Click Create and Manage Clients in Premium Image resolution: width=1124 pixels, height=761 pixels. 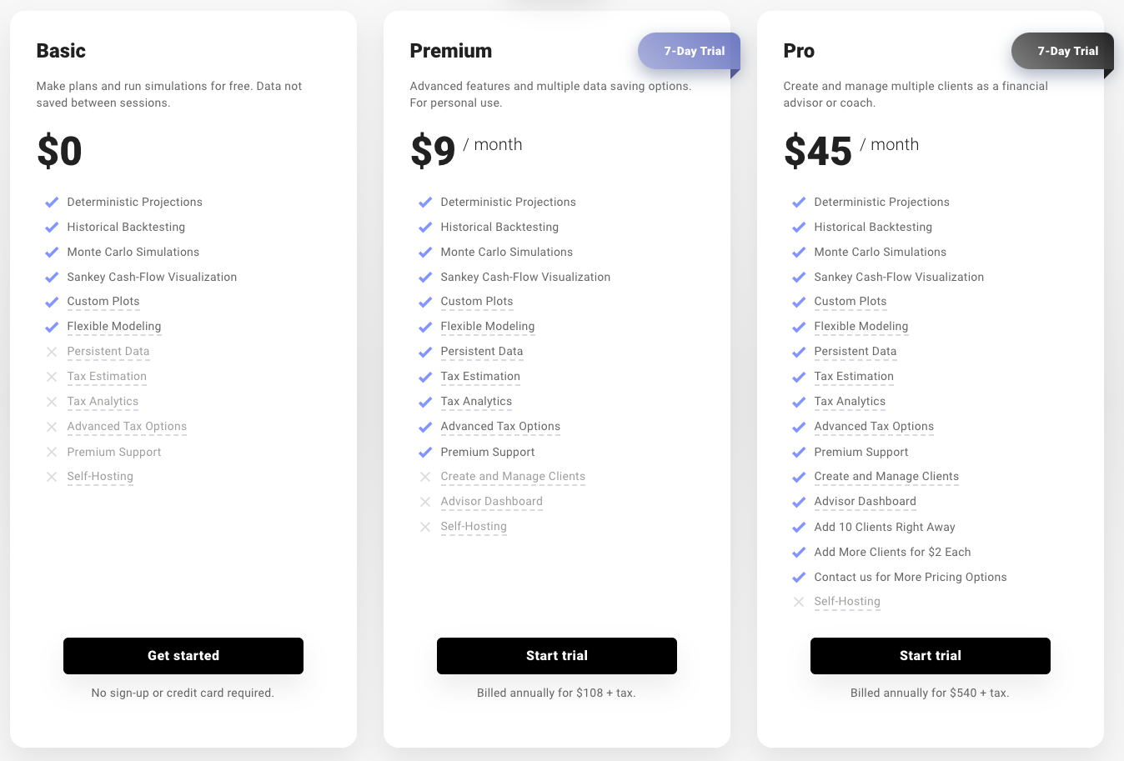[513, 477]
